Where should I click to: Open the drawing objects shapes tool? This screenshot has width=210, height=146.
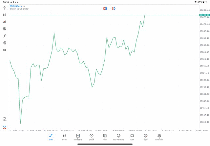5,43
